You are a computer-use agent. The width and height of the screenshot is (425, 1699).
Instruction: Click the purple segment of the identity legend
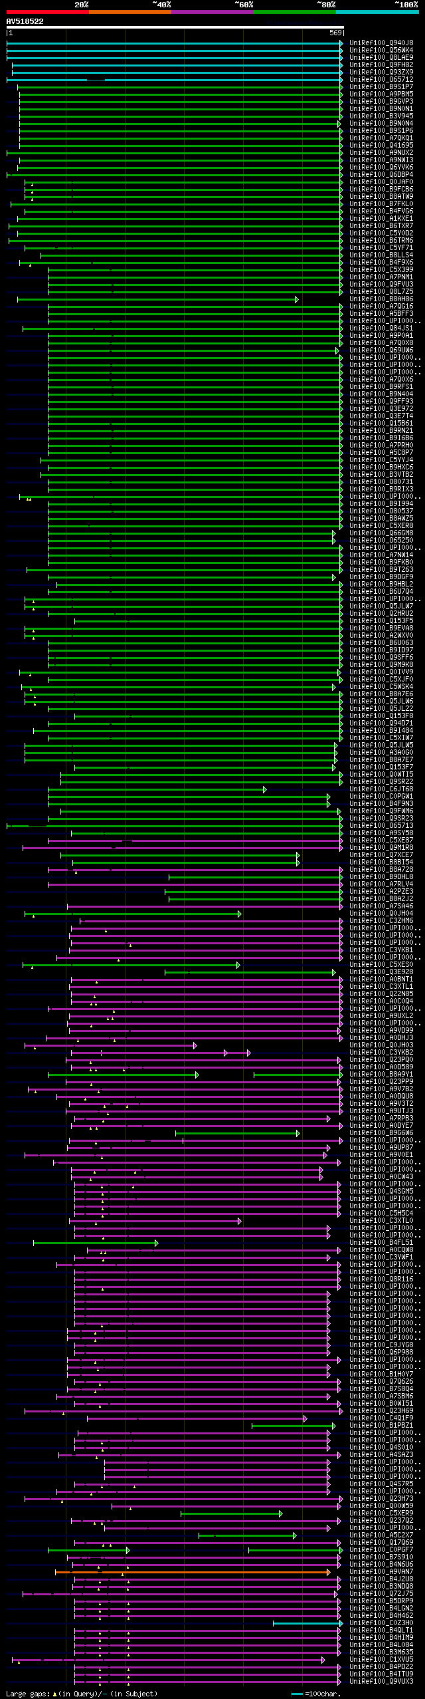(x=212, y=12)
